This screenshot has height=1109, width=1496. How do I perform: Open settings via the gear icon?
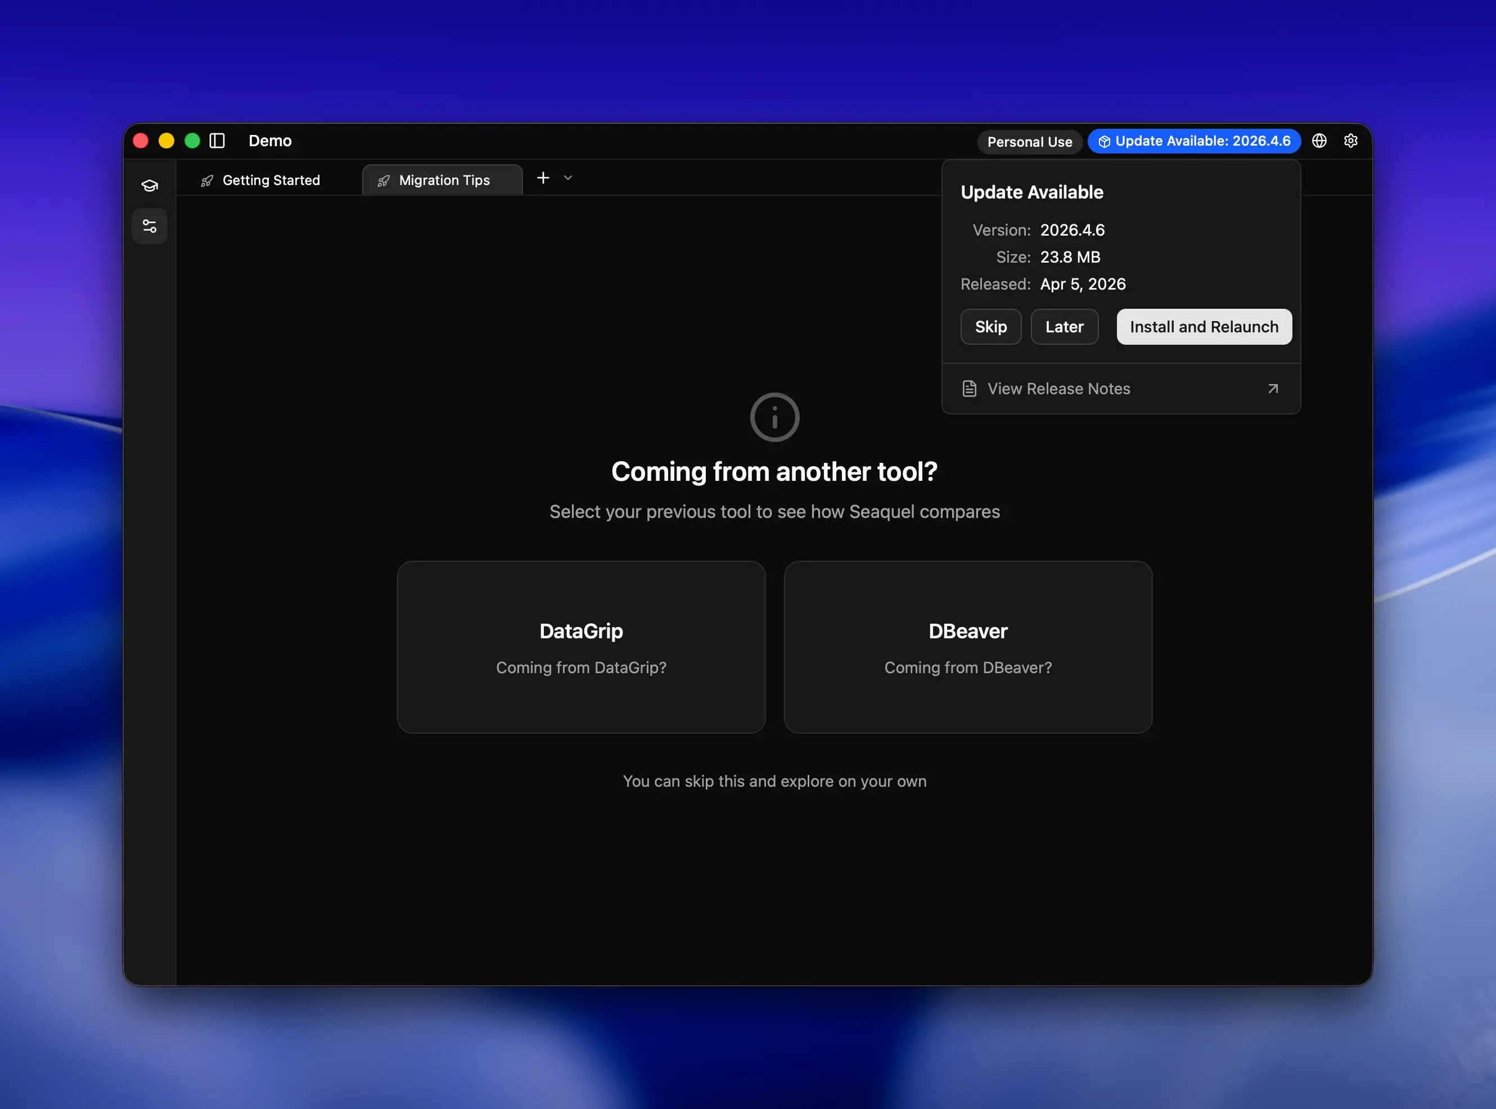tap(1351, 141)
